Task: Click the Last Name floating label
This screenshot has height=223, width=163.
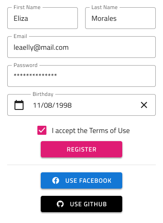Action: (105, 7)
